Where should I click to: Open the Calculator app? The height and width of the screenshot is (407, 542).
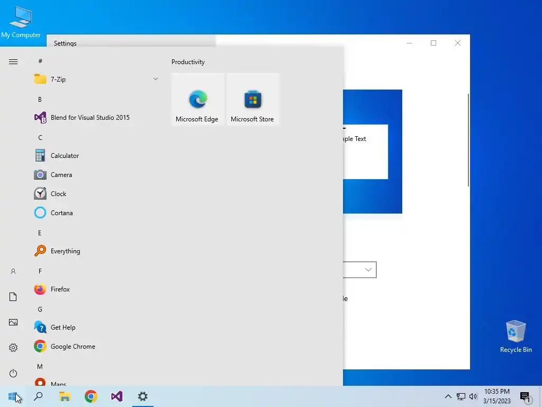(x=96, y=156)
